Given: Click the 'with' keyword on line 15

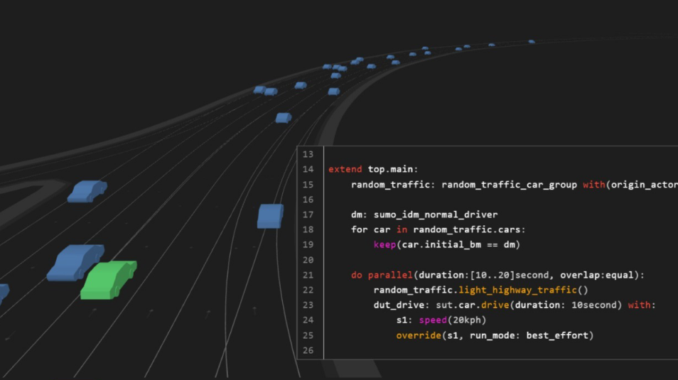Looking at the screenshot, I should (x=593, y=185).
